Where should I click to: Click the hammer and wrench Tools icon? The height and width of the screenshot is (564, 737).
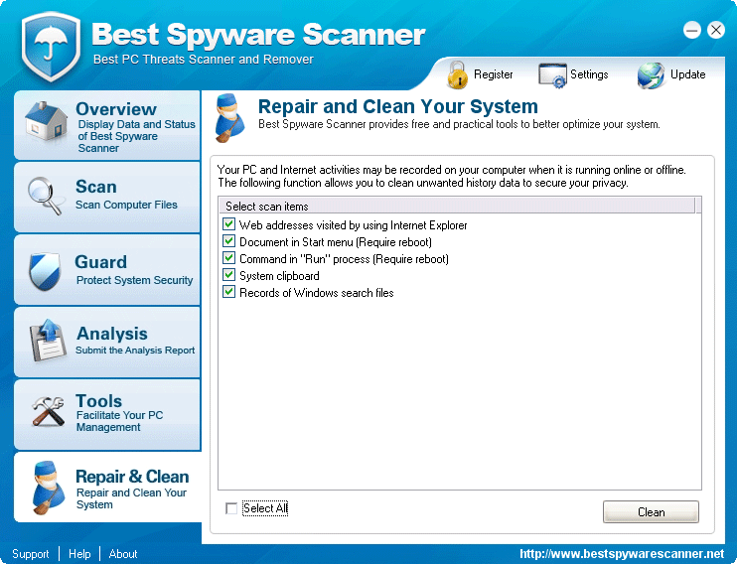48,411
